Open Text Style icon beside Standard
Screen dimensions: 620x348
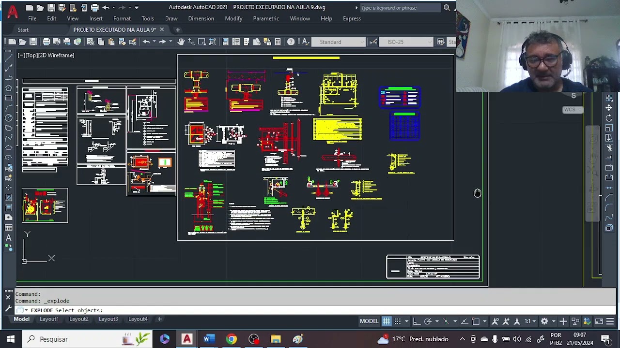tap(306, 42)
